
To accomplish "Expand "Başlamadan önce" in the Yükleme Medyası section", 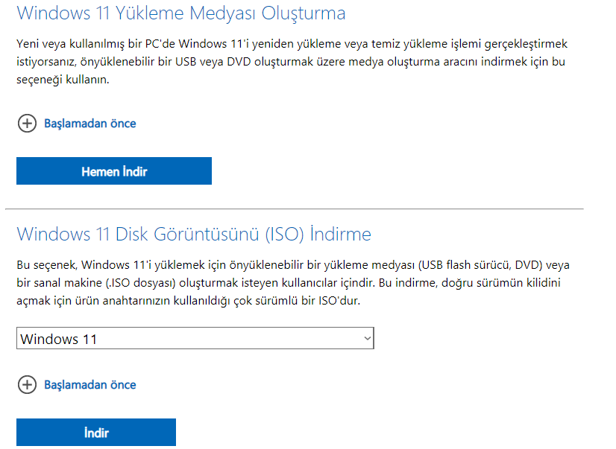I will (89, 124).
